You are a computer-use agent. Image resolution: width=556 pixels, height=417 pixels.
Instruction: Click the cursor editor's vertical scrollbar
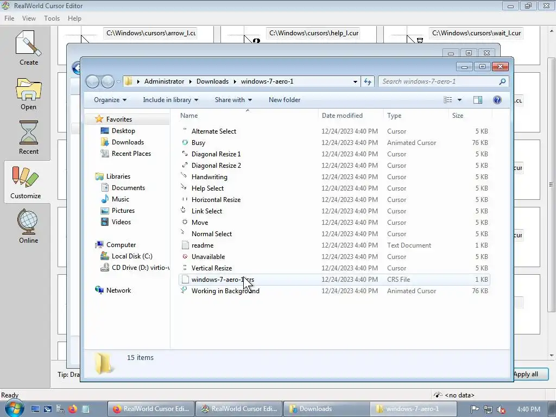pos(551,184)
